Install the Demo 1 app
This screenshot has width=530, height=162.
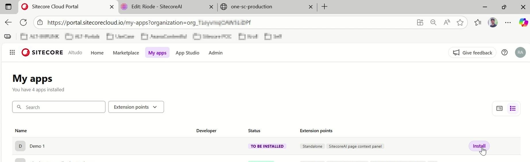tap(479, 146)
